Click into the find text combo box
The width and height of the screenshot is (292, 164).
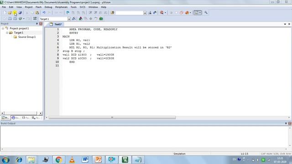pos(129,13)
